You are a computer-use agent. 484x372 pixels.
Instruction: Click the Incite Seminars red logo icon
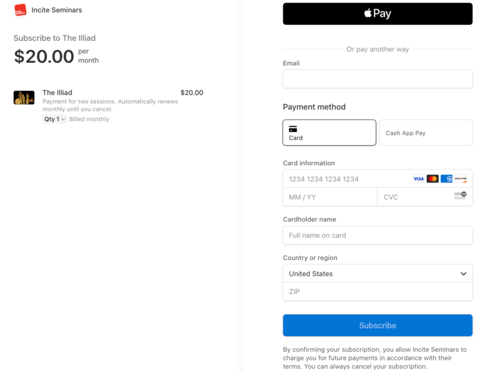(x=20, y=10)
